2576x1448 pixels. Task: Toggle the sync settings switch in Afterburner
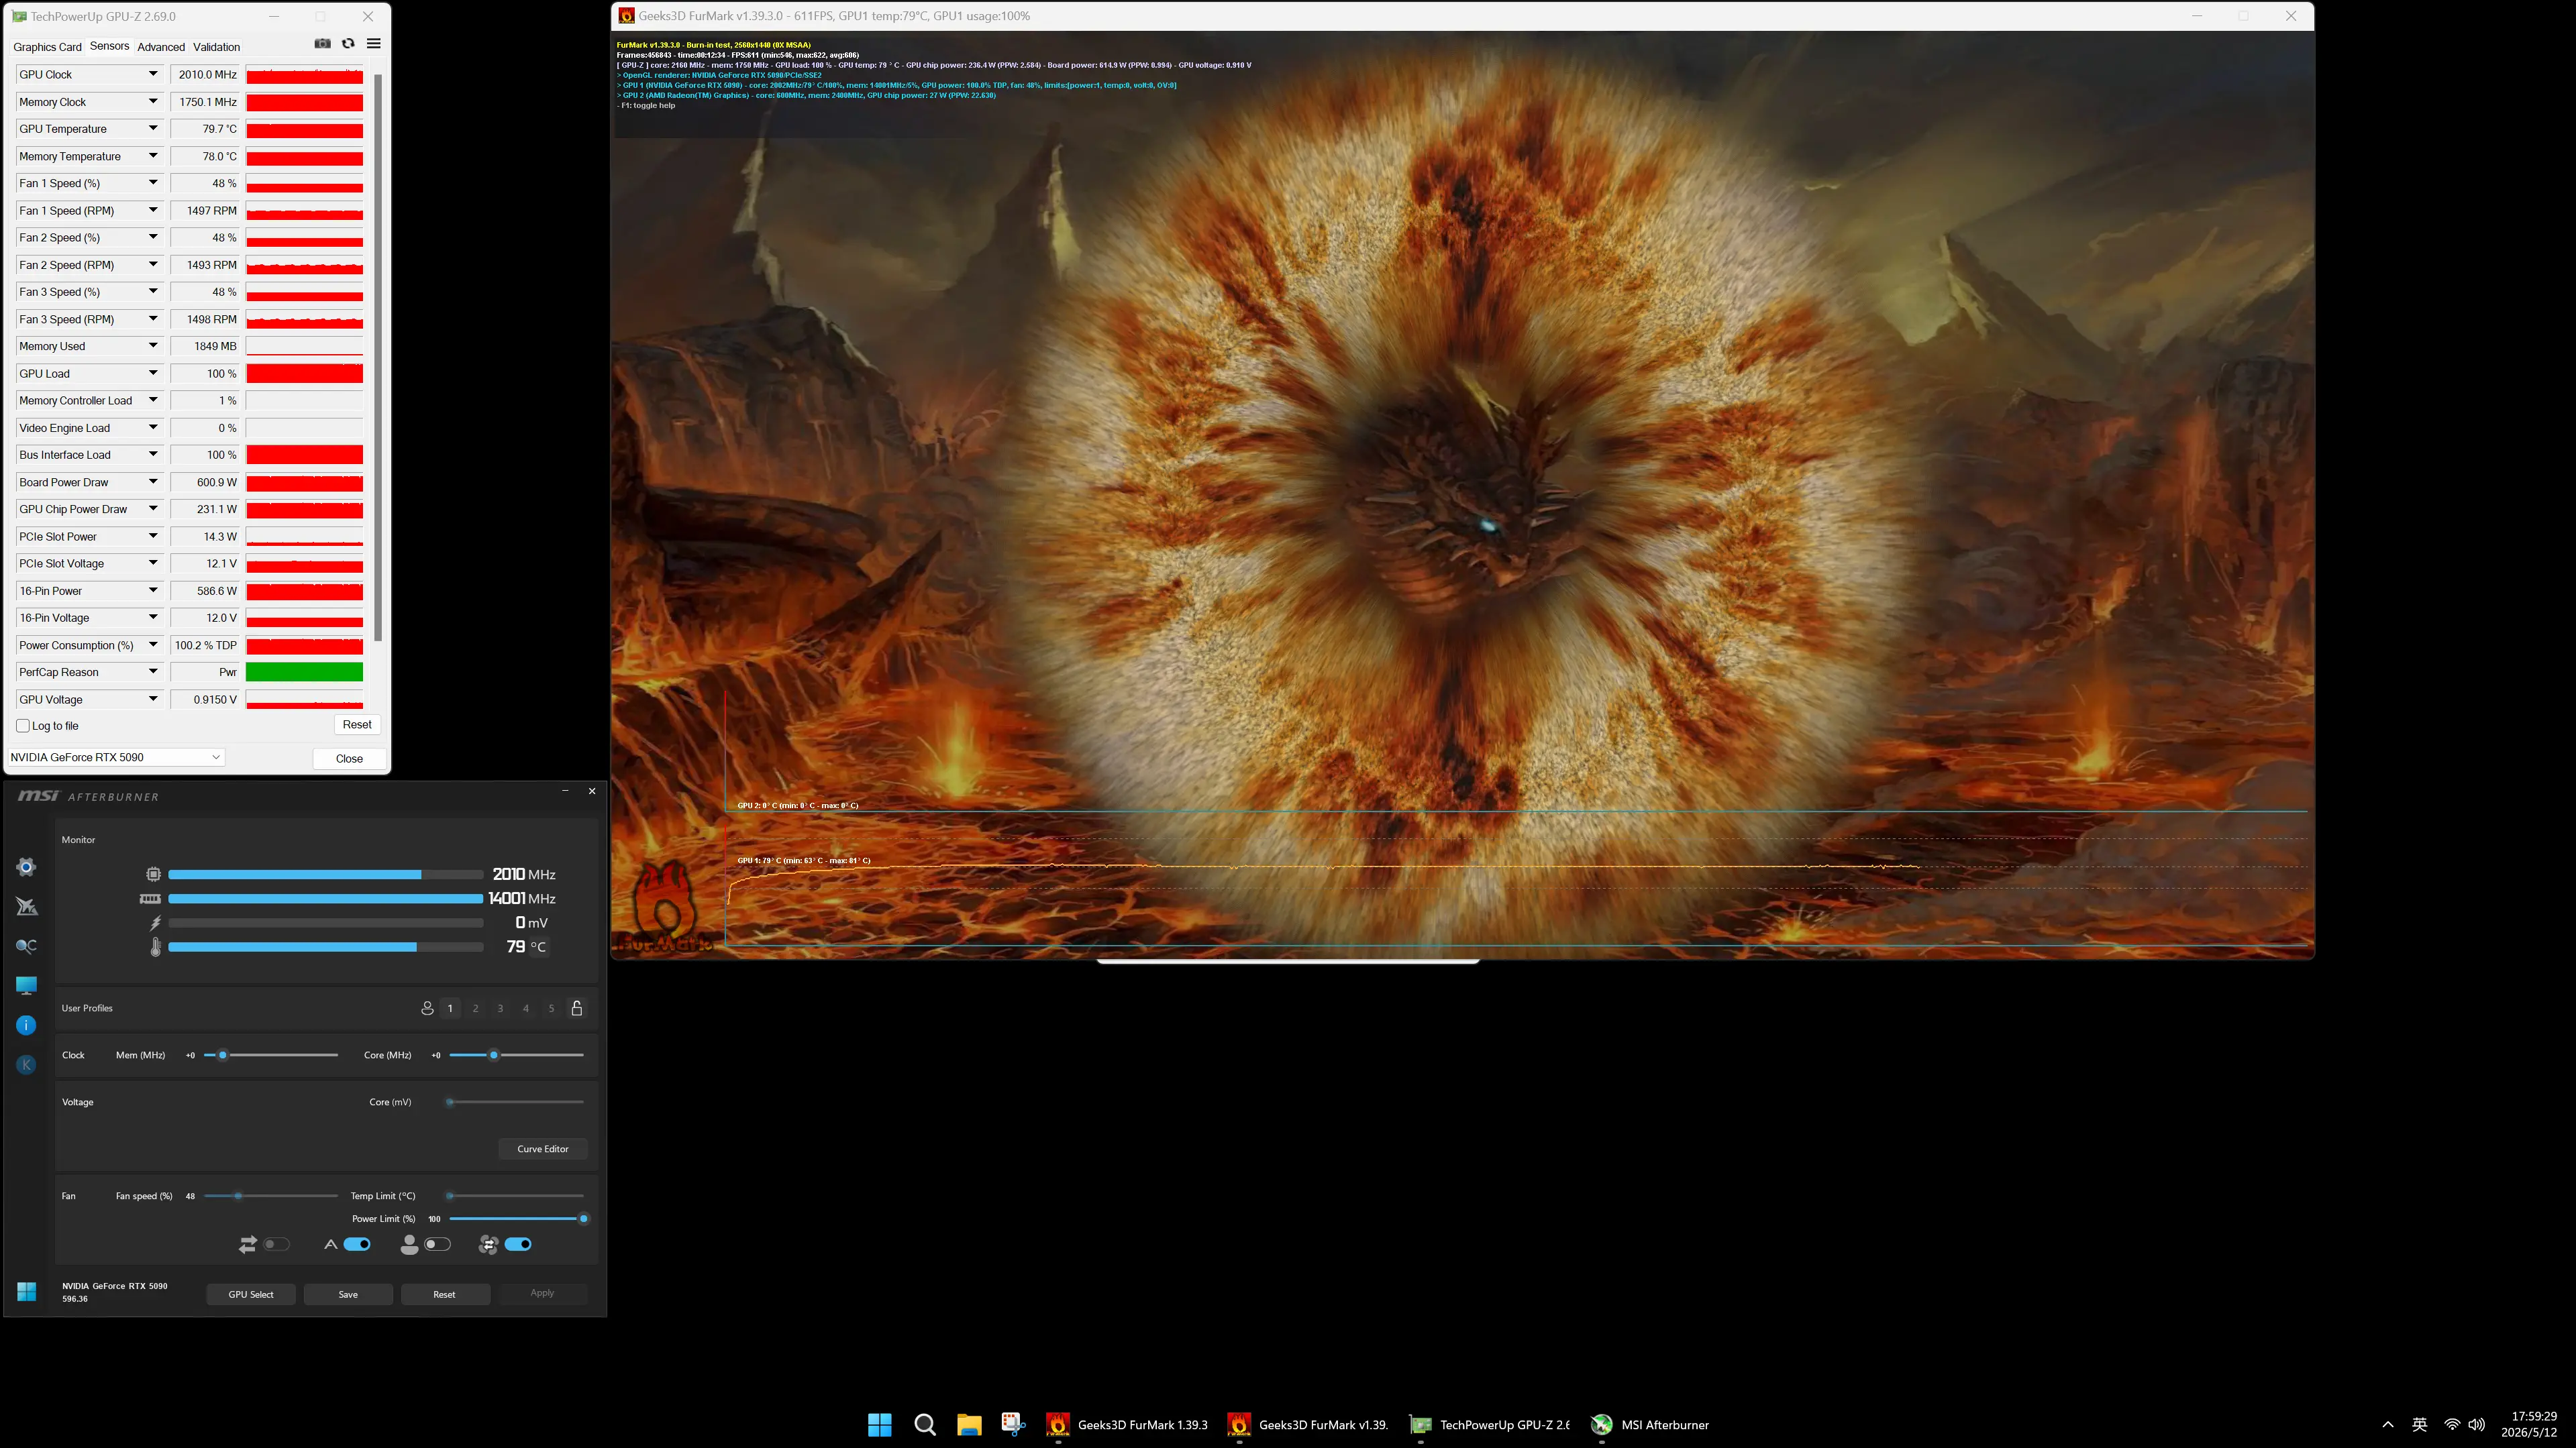(x=277, y=1244)
